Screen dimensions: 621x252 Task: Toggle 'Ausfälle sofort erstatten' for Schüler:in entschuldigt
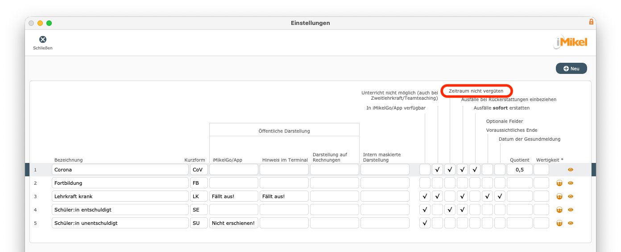point(475,210)
